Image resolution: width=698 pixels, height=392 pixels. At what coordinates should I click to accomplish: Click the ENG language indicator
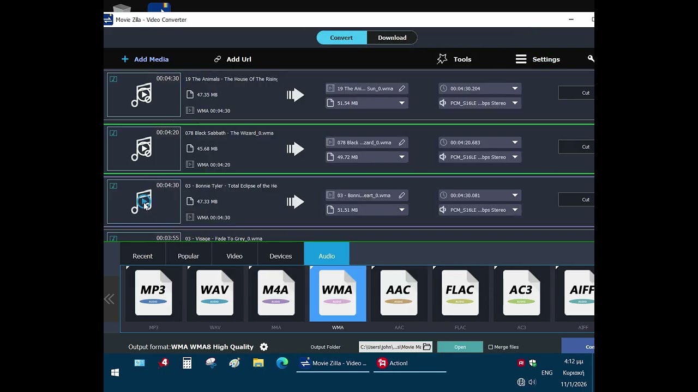[x=547, y=373]
